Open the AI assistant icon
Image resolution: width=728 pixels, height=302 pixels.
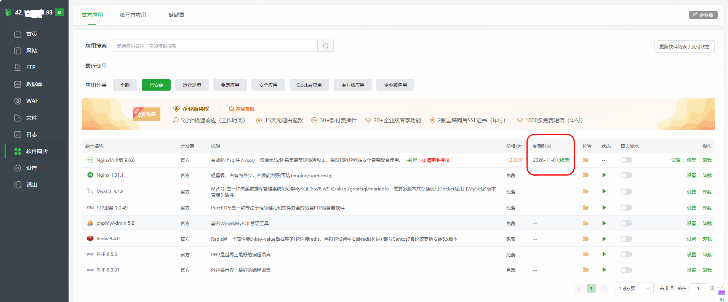tap(722, 292)
